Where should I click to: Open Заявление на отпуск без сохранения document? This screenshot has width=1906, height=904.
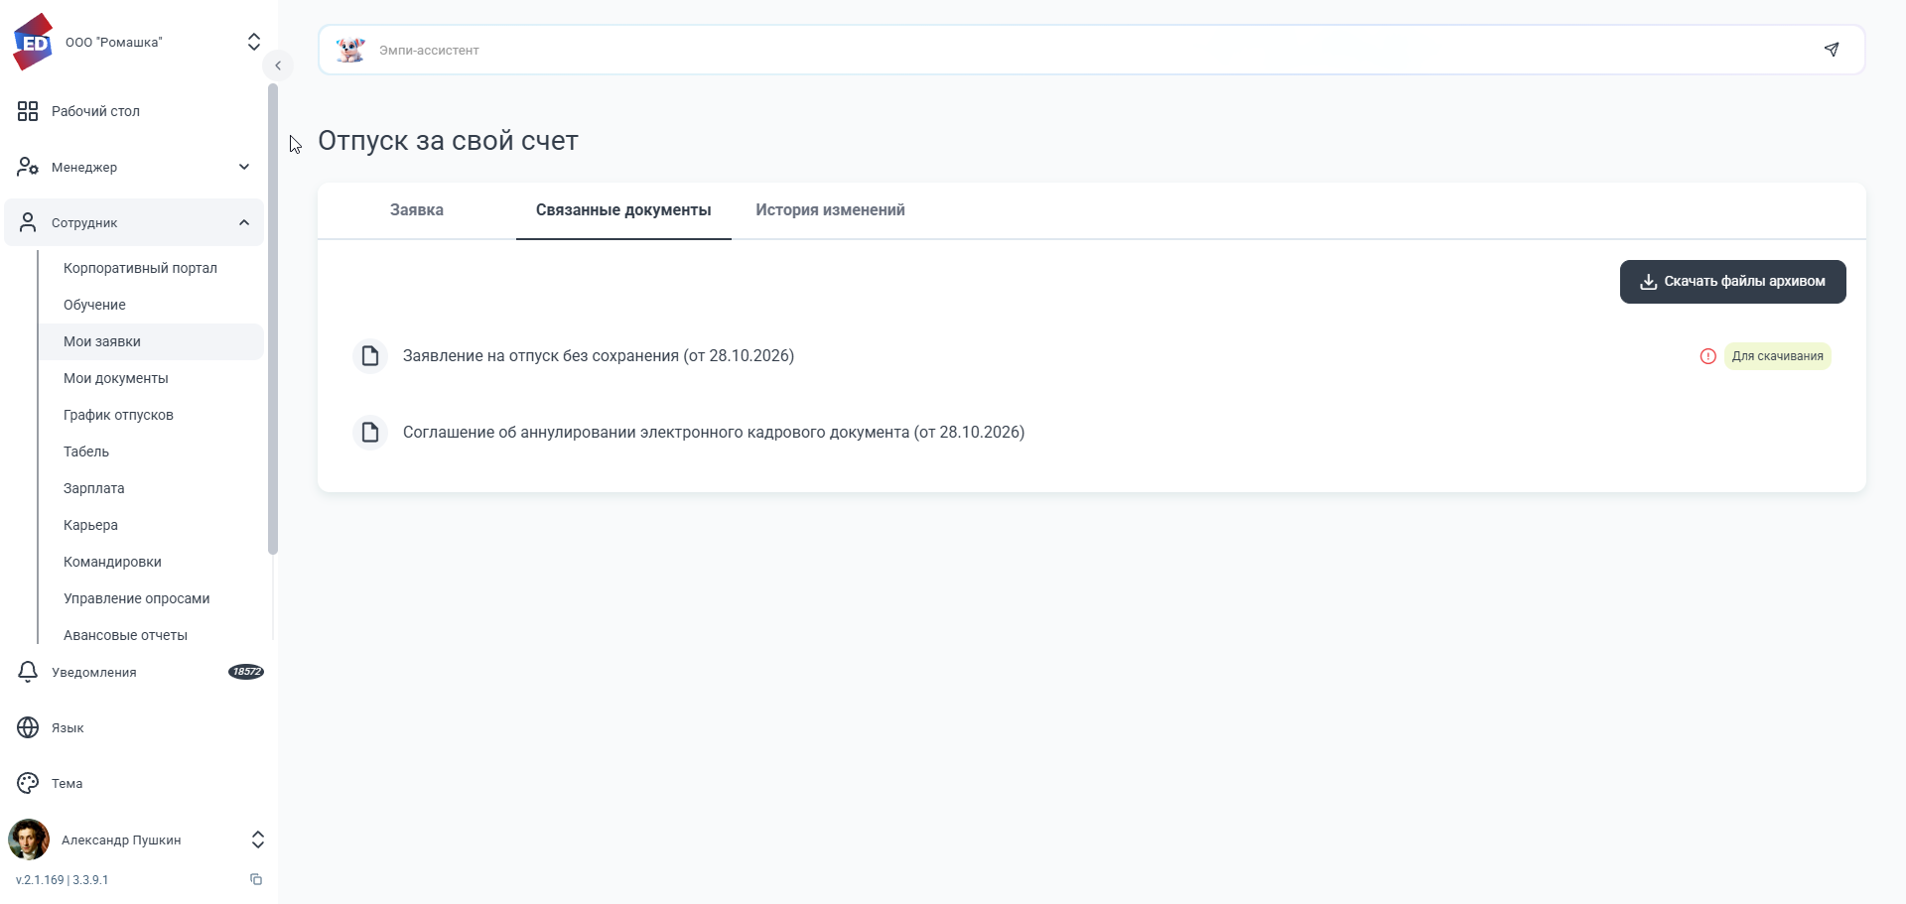pos(599,355)
